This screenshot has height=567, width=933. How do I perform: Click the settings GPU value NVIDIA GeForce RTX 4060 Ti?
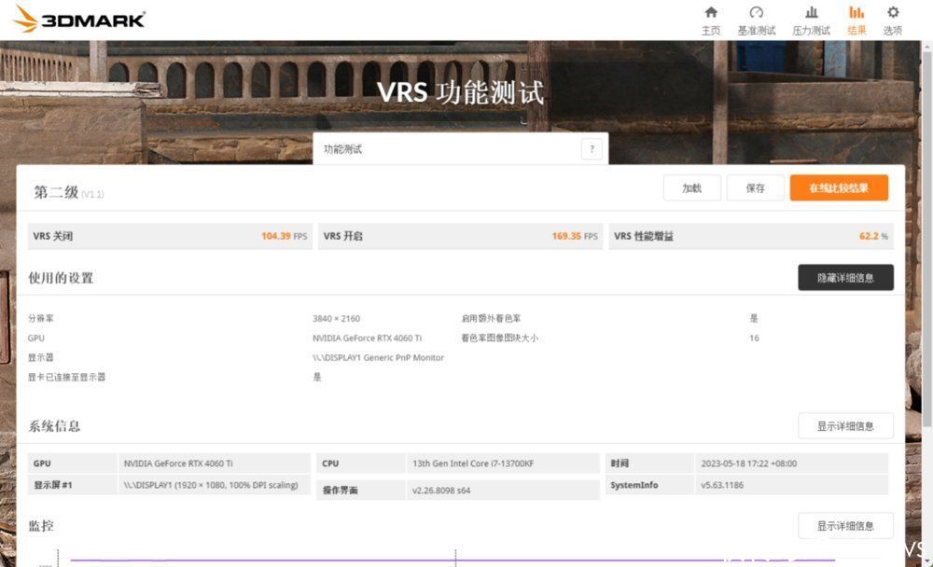[x=367, y=338]
